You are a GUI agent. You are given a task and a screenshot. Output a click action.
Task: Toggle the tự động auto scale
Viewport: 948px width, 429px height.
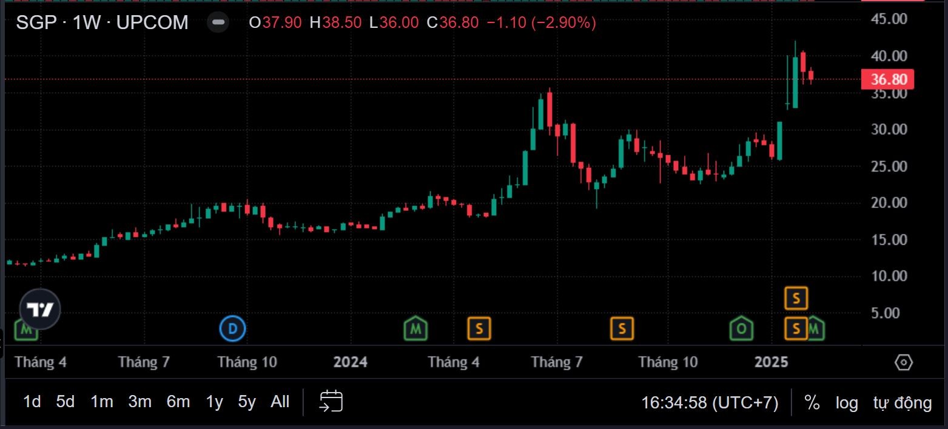(x=902, y=402)
